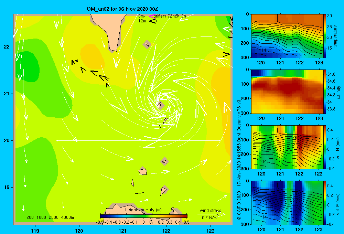The image size is (344, 234).
Task: Click the "12m" legend depth label
Action: [142, 21]
